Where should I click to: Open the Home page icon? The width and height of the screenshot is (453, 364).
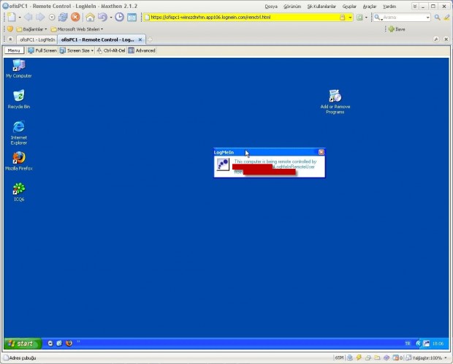90,18
